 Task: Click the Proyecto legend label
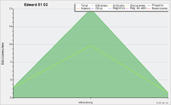pyautogui.click(x=158, y=5)
